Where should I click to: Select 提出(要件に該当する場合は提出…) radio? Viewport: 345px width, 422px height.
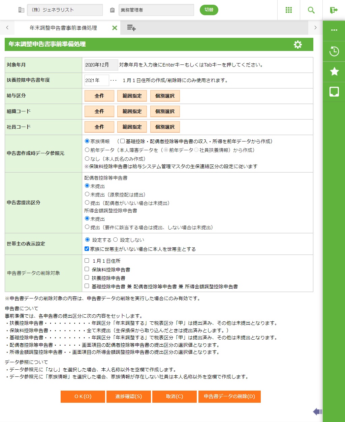tap(87, 227)
